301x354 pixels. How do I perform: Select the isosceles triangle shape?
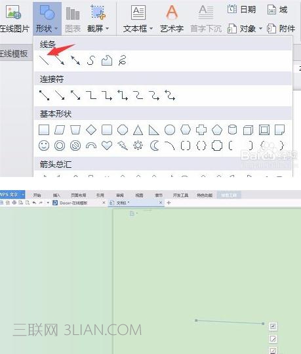(138, 130)
